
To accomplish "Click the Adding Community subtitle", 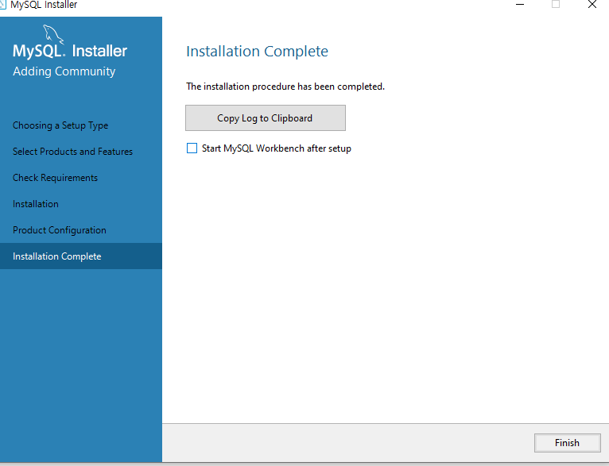I will [x=64, y=71].
